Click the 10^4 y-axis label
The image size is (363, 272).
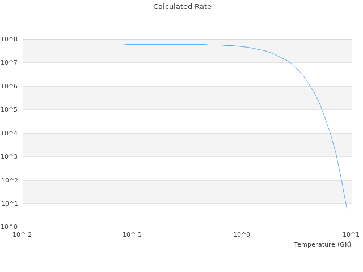10,133
